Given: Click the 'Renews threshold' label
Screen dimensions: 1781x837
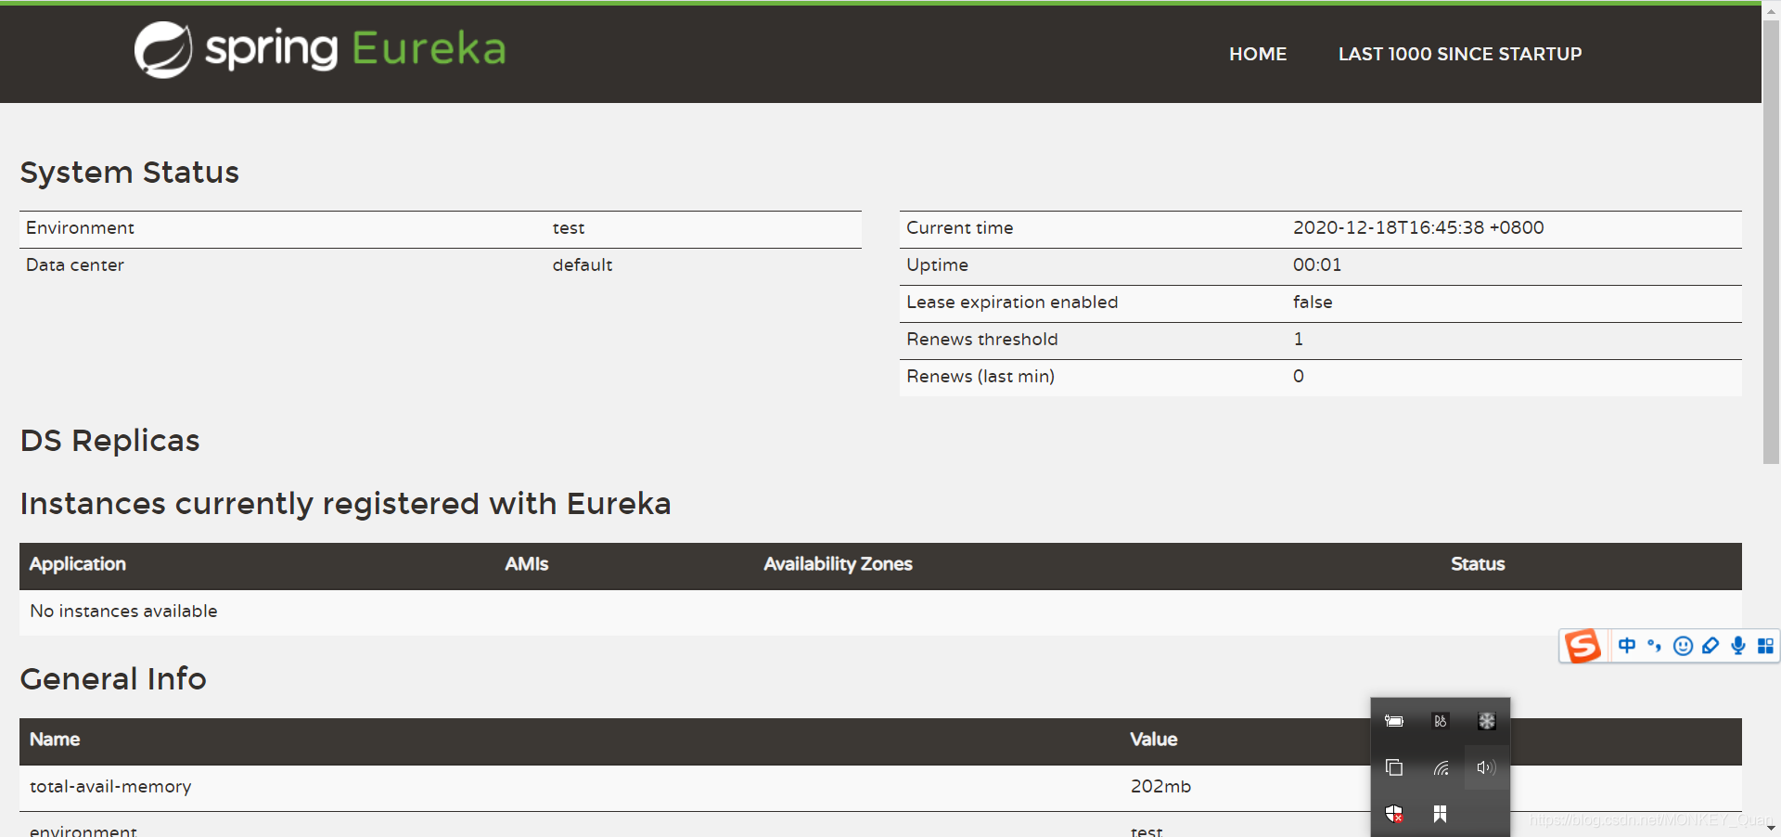Looking at the screenshot, I should click(982, 339).
